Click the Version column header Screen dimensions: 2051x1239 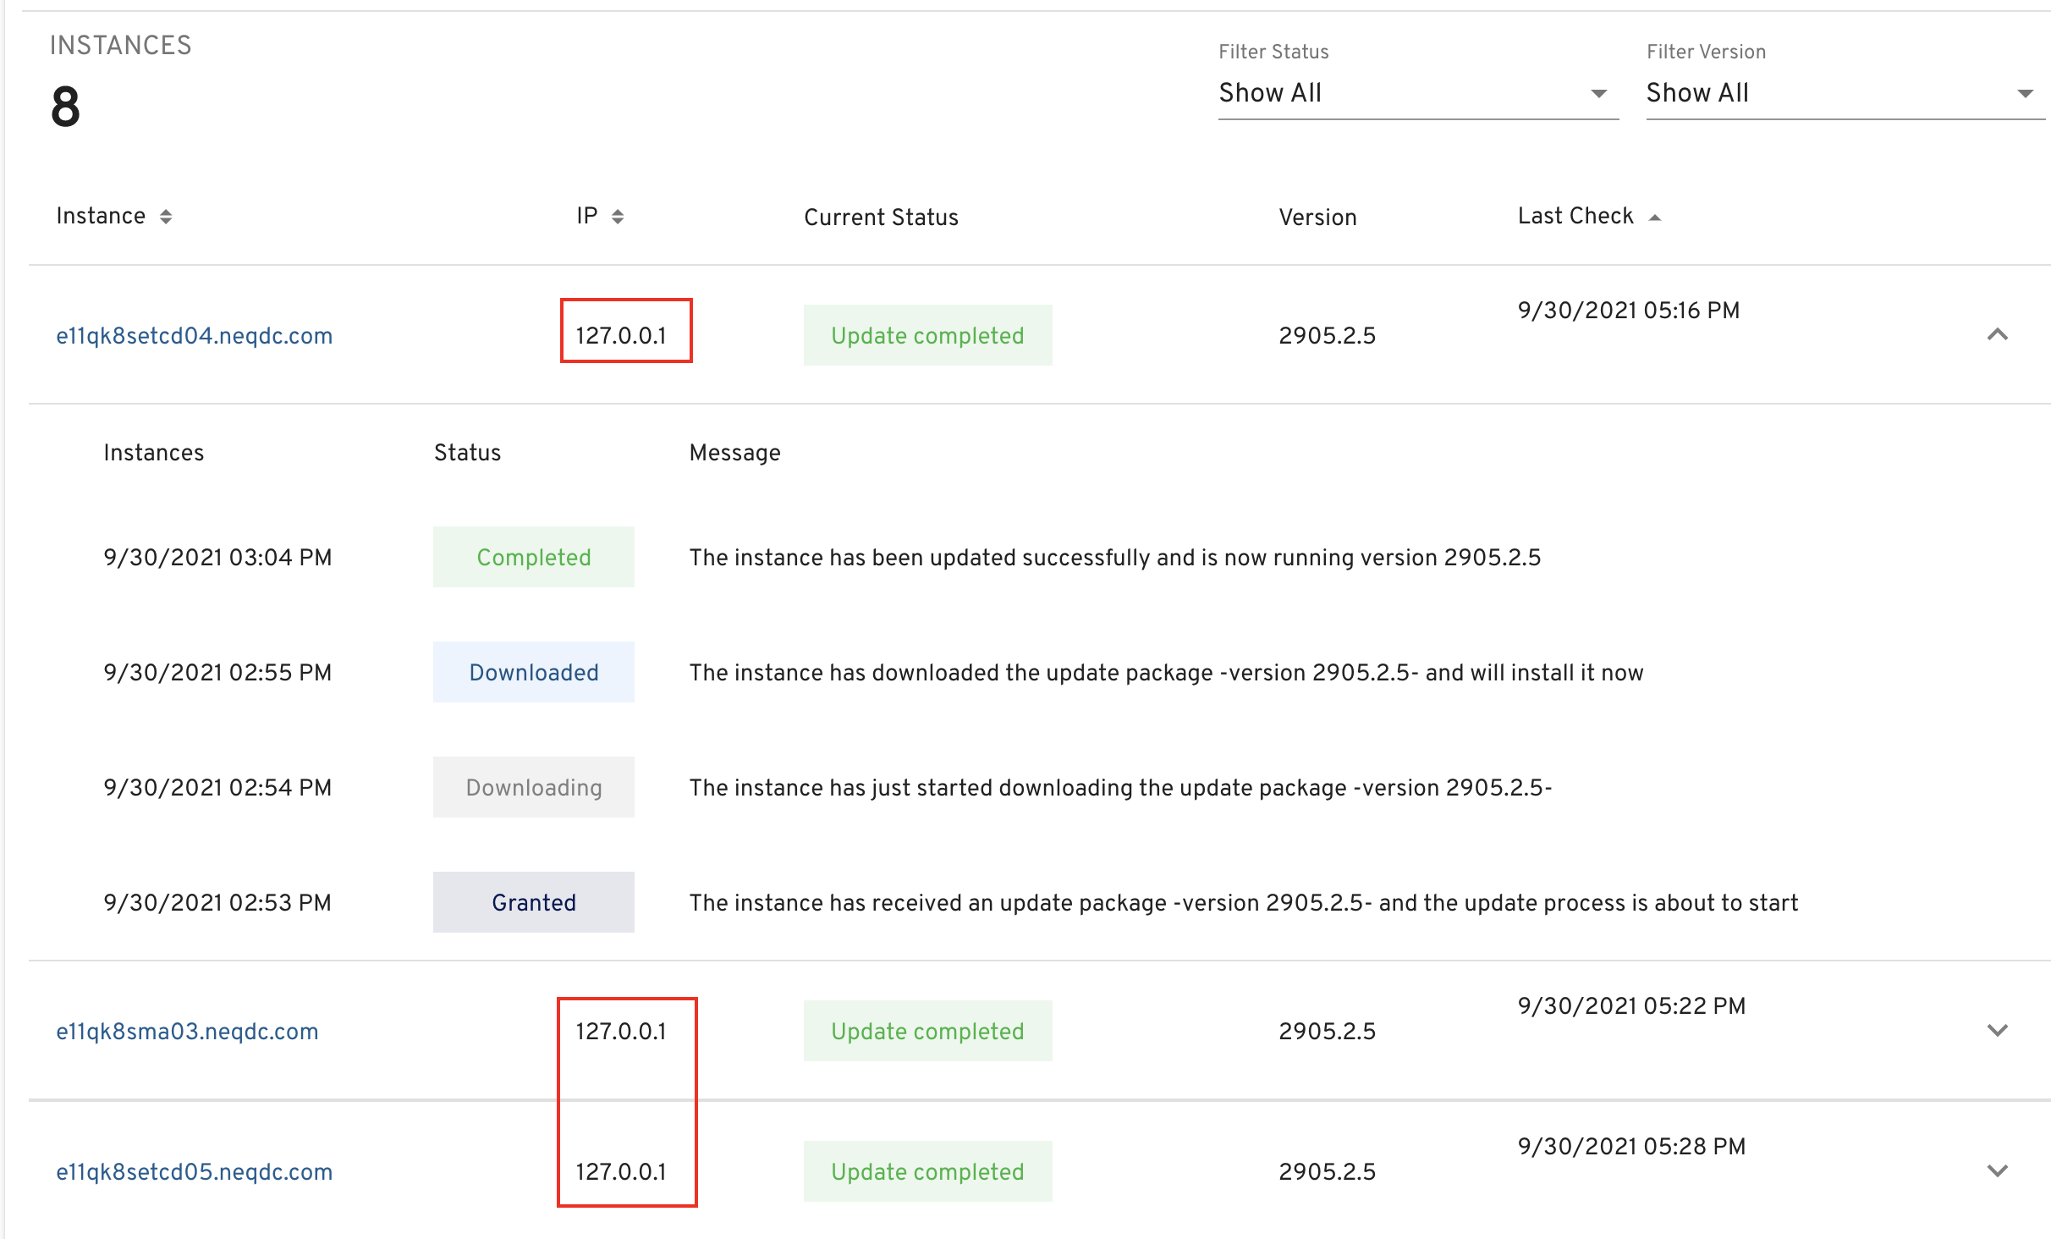tap(1317, 218)
